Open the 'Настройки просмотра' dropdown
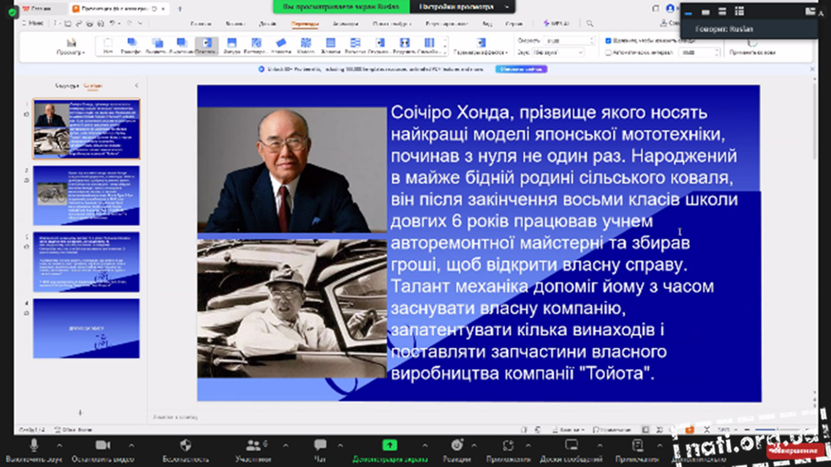Viewport: 831px width, 467px height. tap(464, 7)
